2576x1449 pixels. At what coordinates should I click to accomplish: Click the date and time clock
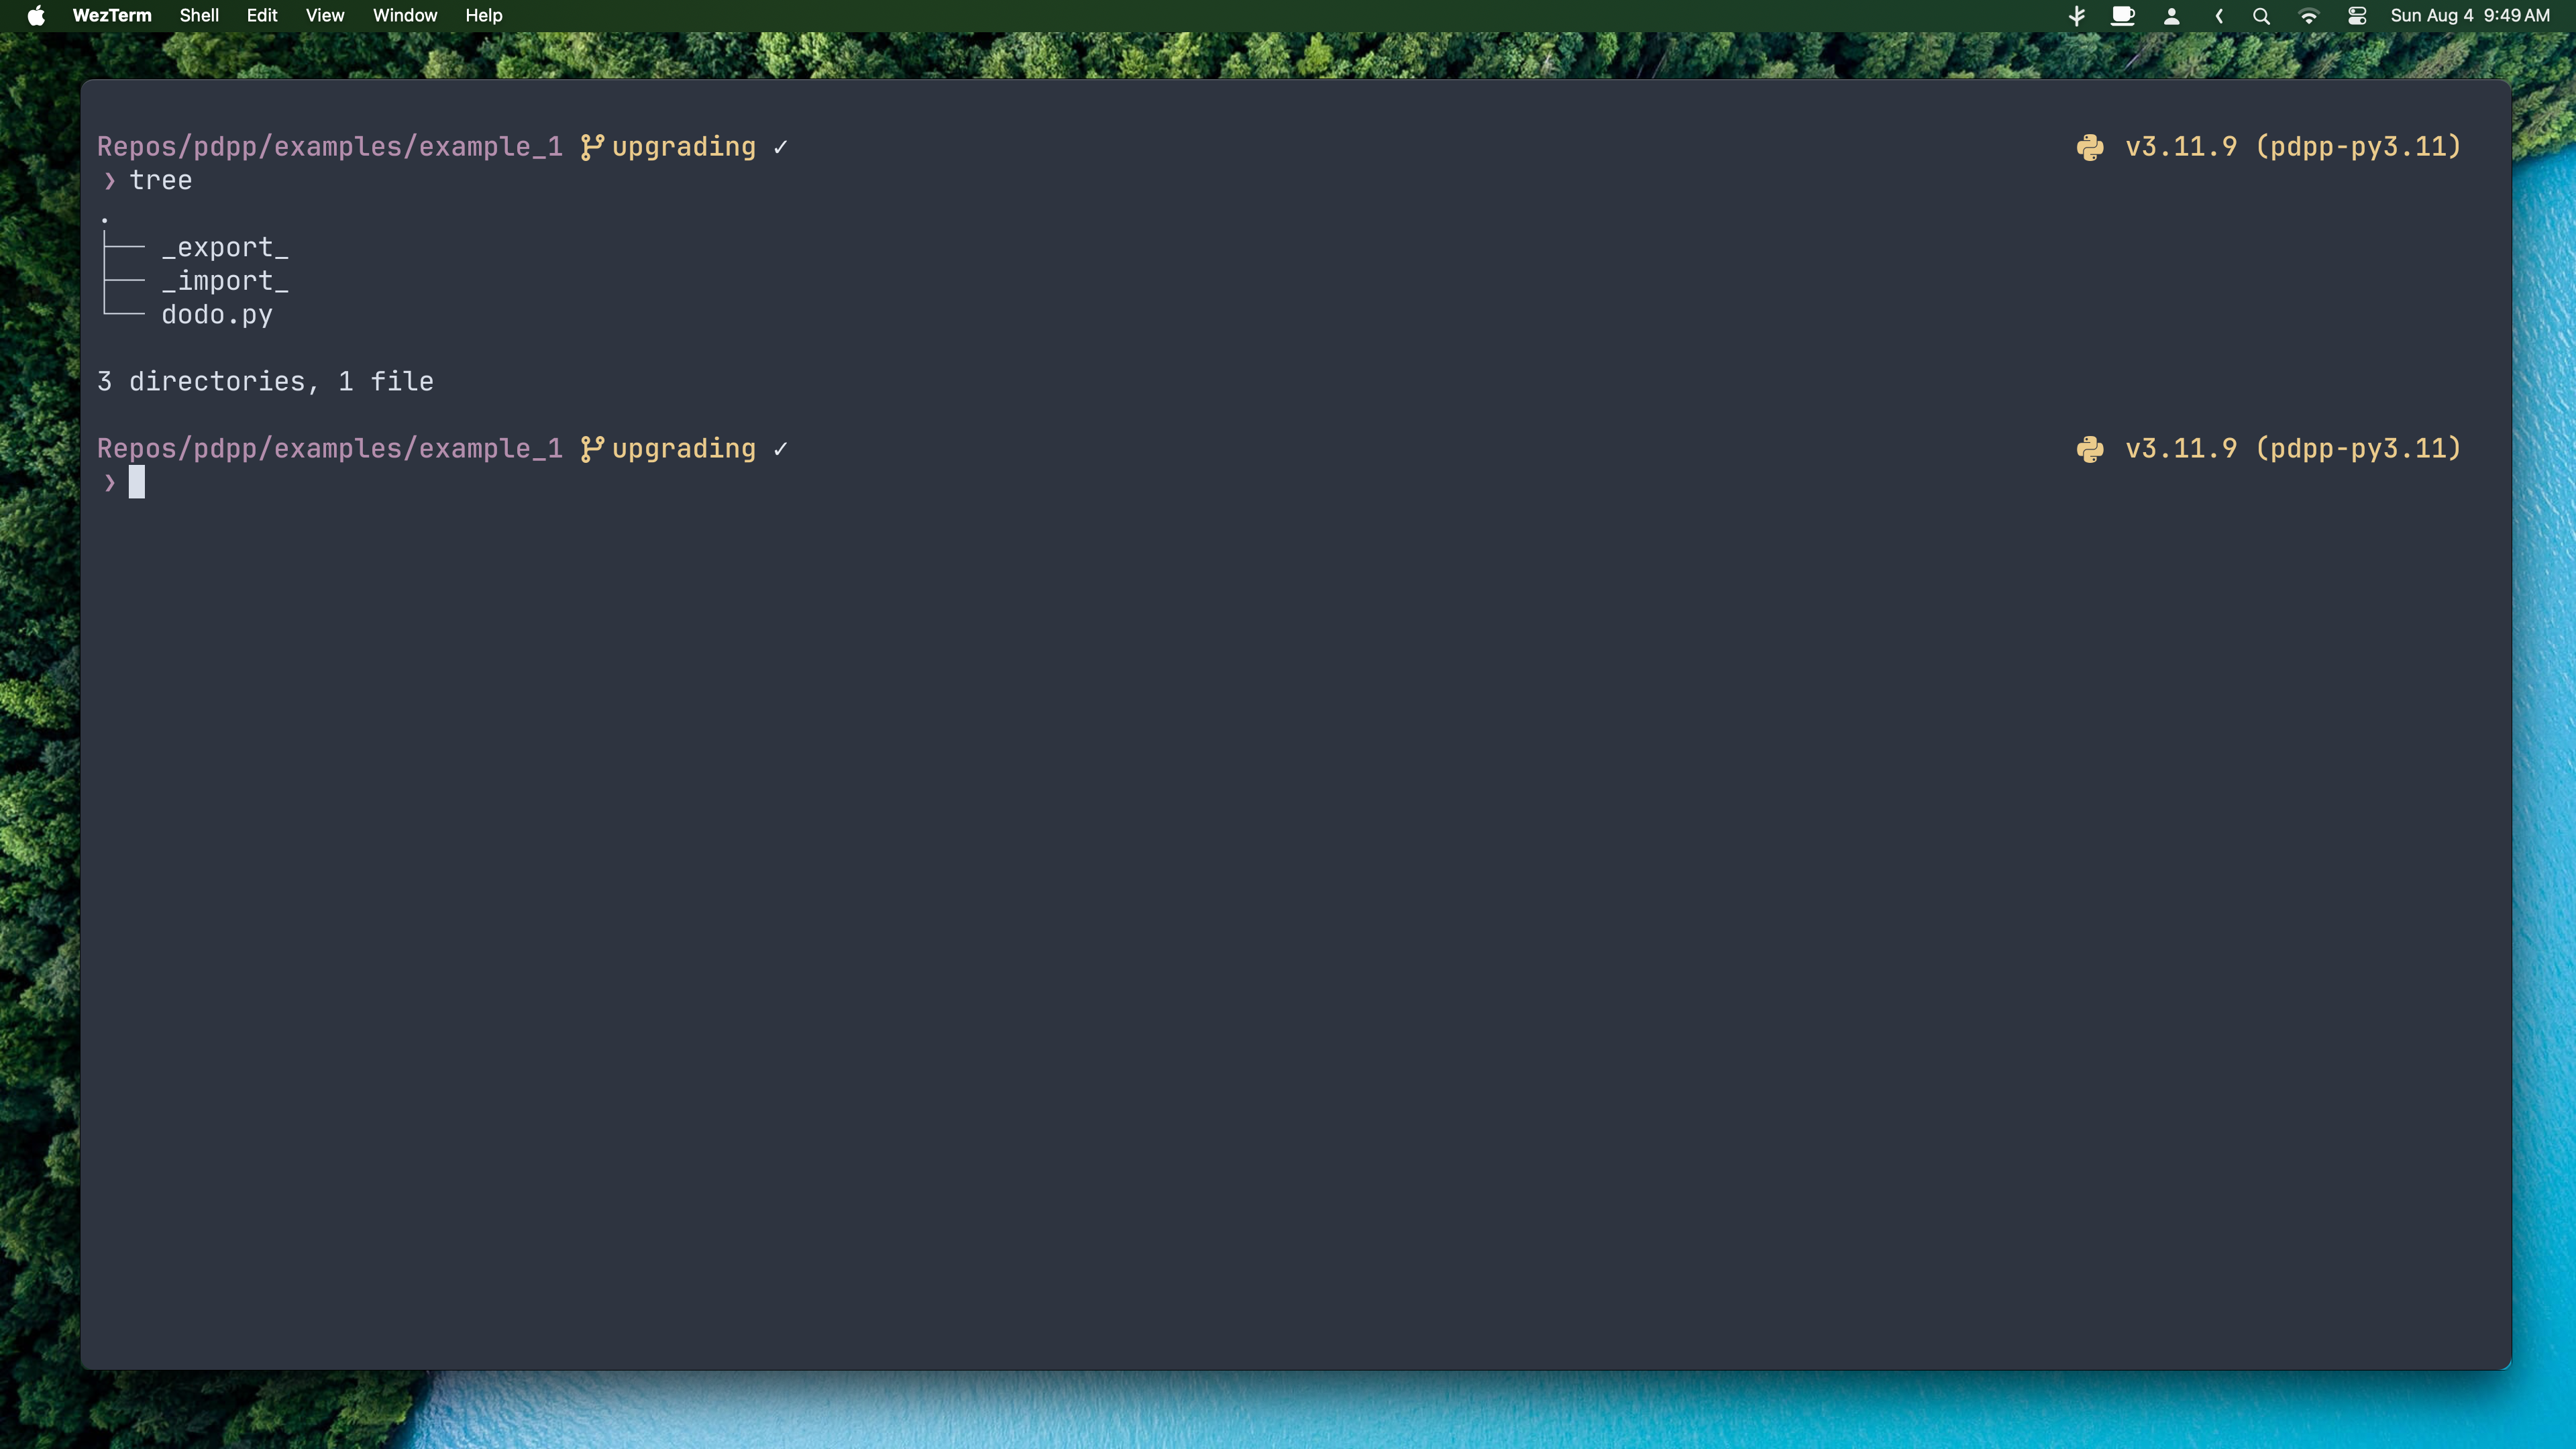click(x=2470, y=15)
